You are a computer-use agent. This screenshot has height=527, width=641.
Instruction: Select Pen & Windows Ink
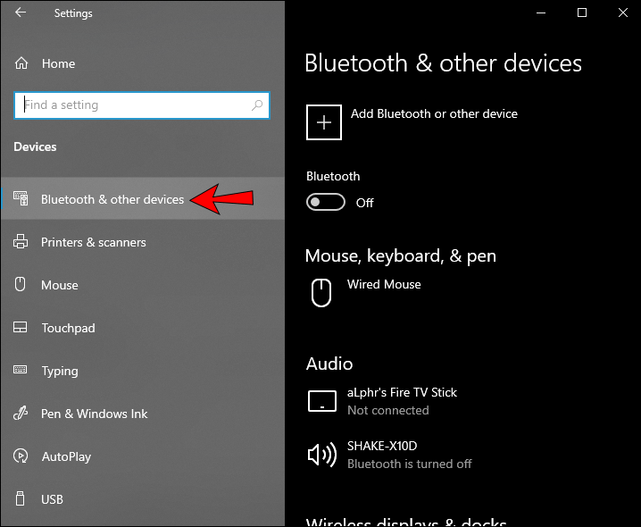[95, 414]
